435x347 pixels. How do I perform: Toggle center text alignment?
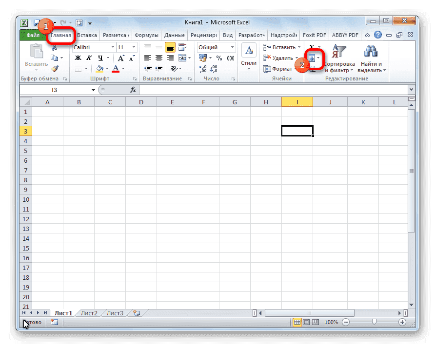158,58
